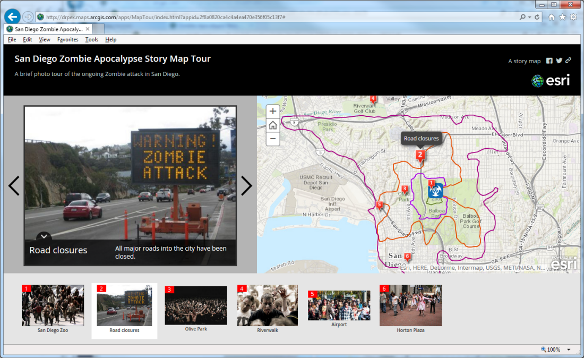Image resolution: width=584 pixels, height=358 pixels.
Task: Click map marker 4 near Riverwalk Golf Club
Action: [373, 99]
